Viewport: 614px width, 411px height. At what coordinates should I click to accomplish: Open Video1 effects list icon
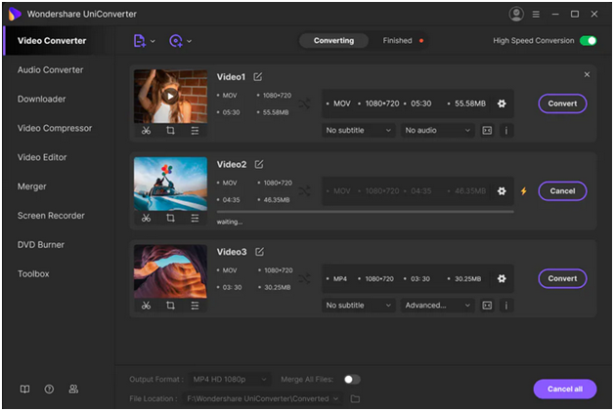tap(195, 131)
